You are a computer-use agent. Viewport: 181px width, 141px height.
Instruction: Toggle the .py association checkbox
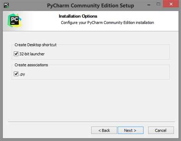(16, 74)
